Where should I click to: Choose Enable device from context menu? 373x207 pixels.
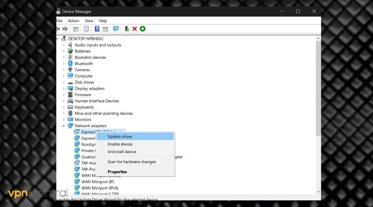[120, 144]
